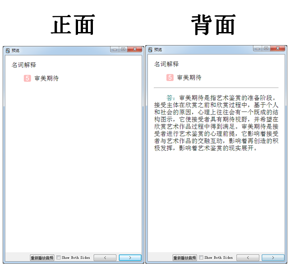The width and height of the screenshot is (290, 266).
Task: Enable Show Both Sides in the right 背面 window
Action: (x=201, y=257)
